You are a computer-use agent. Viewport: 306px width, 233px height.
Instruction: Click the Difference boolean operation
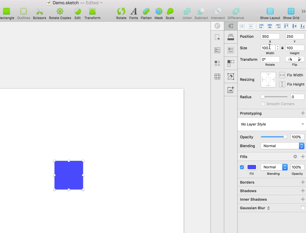[236, 11]
